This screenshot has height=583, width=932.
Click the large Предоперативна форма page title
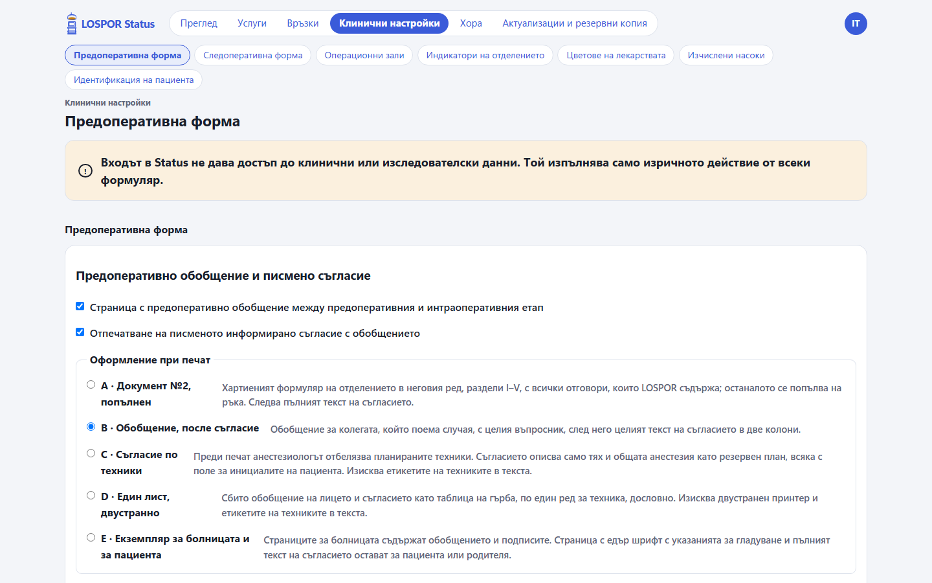(152, 122)
